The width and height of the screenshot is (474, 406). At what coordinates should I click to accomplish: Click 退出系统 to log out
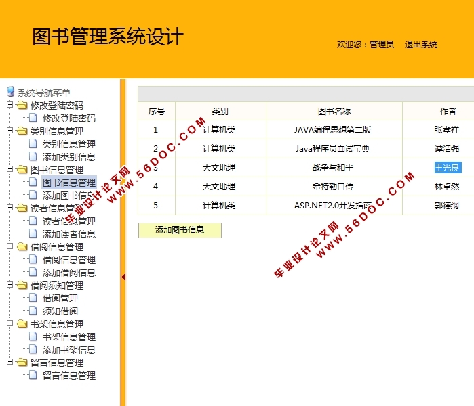(421, 45)
